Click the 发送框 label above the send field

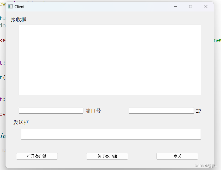[x=21, y=122]
